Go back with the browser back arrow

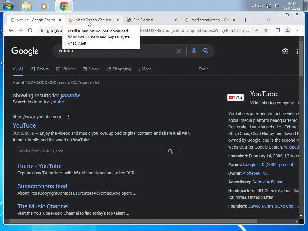(x=11, y=30)
